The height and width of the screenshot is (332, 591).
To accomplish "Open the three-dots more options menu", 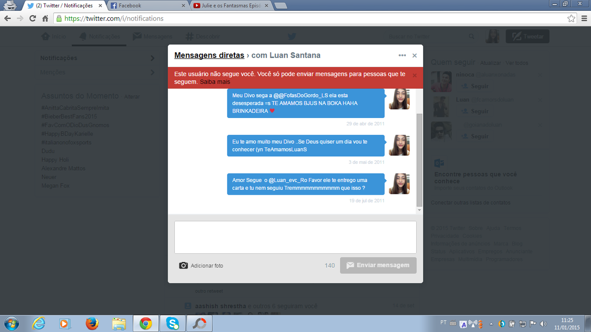I will pyautogui.click(x=402, y=56).
